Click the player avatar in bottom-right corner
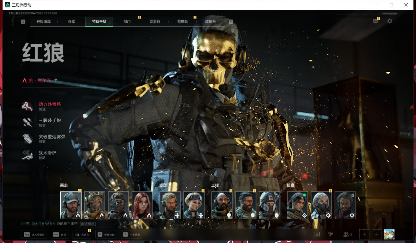Viewport: 416px width, 243px height. (389, 234)
